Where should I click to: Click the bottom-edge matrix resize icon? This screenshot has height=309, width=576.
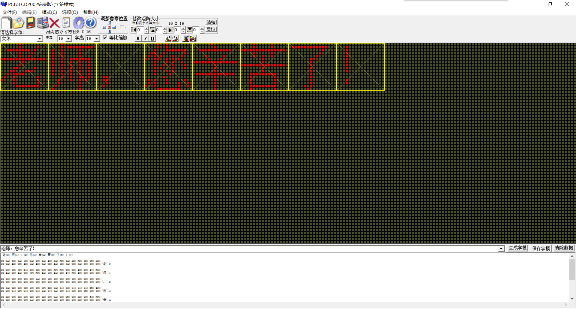(x=190, y=30)
